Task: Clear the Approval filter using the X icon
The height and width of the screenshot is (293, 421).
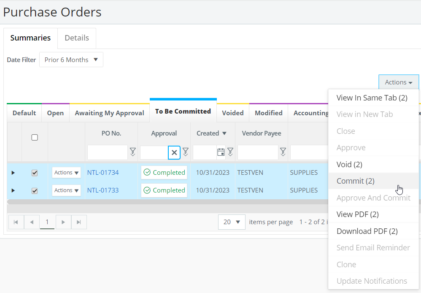Action: click(174, 152)
